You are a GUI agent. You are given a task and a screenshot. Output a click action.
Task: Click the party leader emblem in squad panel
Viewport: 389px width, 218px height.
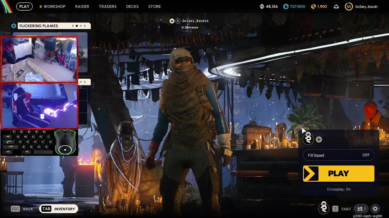308,139
